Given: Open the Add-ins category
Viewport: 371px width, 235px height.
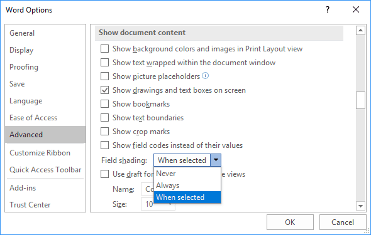Looking at the screenshot, I should click(x=45, y=188).
